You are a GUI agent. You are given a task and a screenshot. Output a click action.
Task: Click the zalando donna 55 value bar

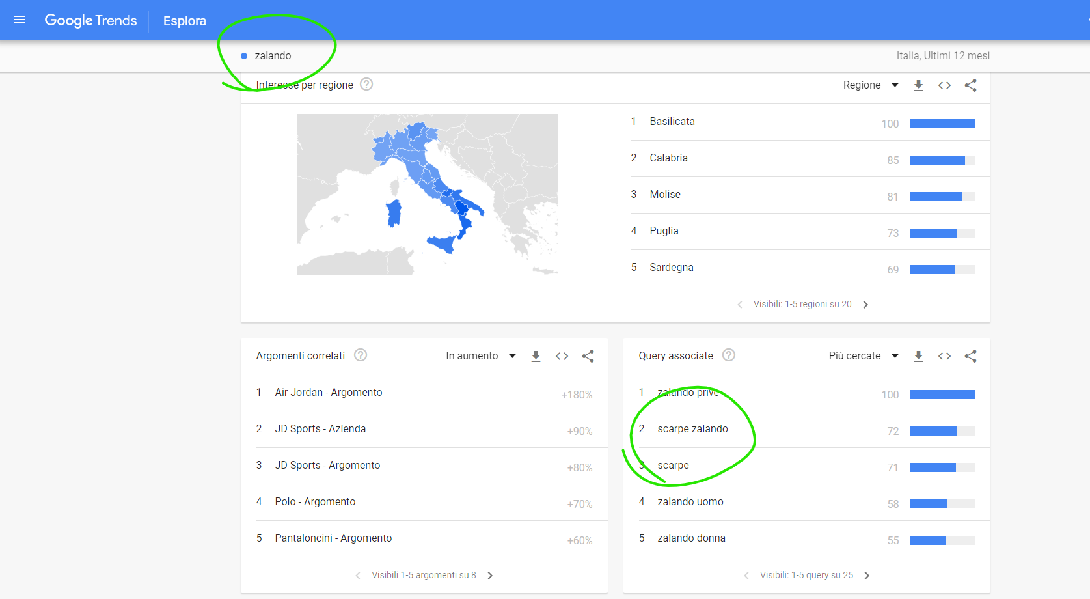point(942,540)
